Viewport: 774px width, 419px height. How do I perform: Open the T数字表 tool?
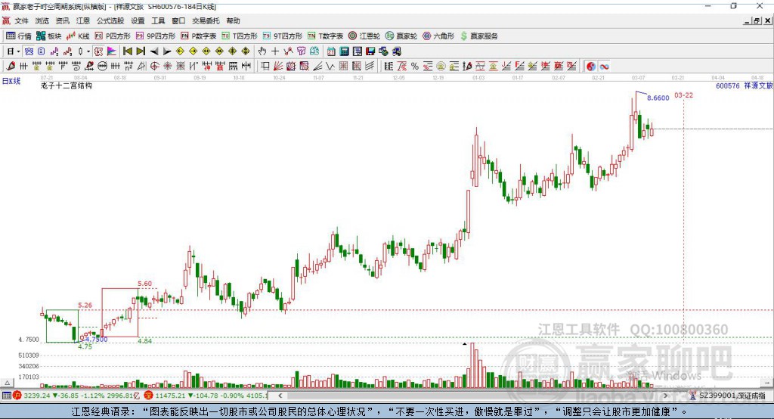pyautogui.click(x=325, y=36)
